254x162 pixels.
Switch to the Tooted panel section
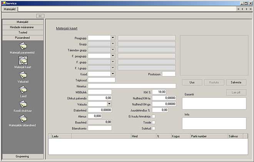point(23,33)
